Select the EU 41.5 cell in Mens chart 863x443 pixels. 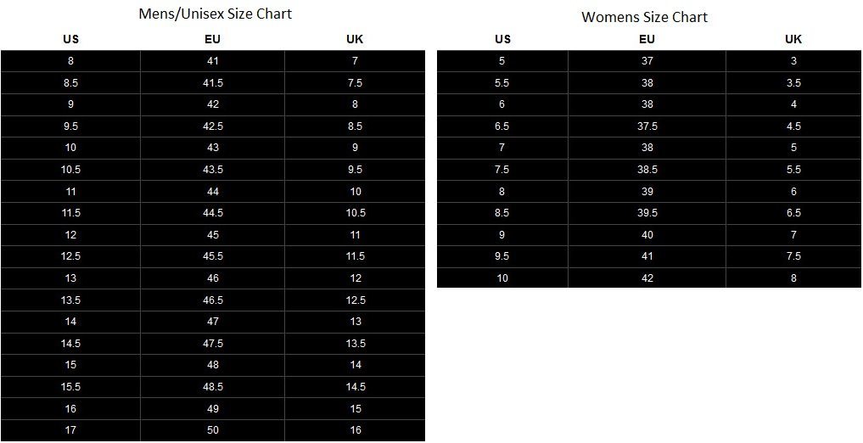213,83
